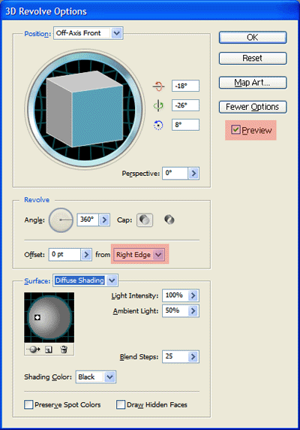
Task: Click the Angle 360° field
Action: tap(88, 220)
